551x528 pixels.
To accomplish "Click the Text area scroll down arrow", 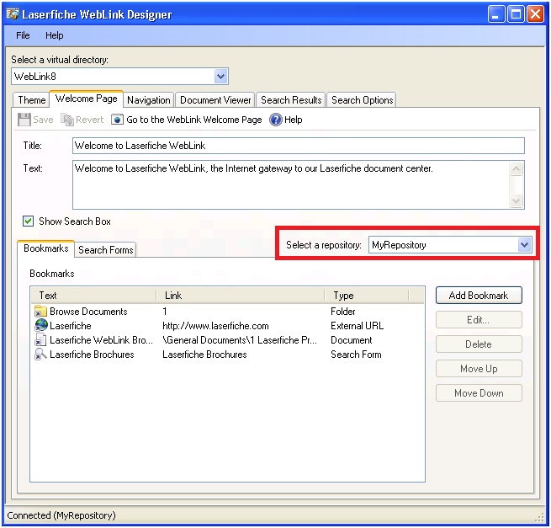I will tap(516, 201).
